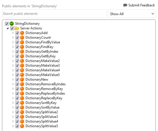Expand the DictionaryFindKey tree node
Screen dimensions: 158x131
[x=13, y=47]
